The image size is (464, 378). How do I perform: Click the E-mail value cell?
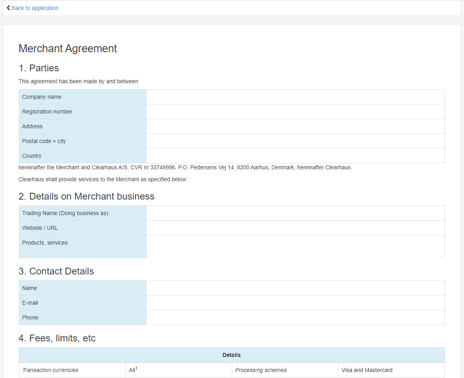point(295,303)
